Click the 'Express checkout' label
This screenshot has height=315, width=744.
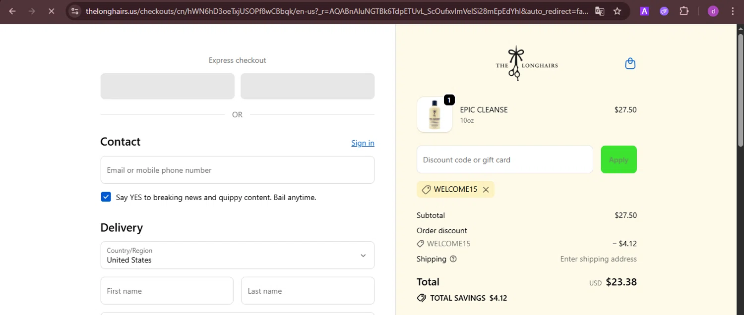click(x=237, y=60)
